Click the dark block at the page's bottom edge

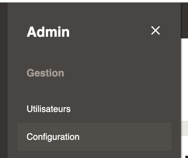coord(187,157)
